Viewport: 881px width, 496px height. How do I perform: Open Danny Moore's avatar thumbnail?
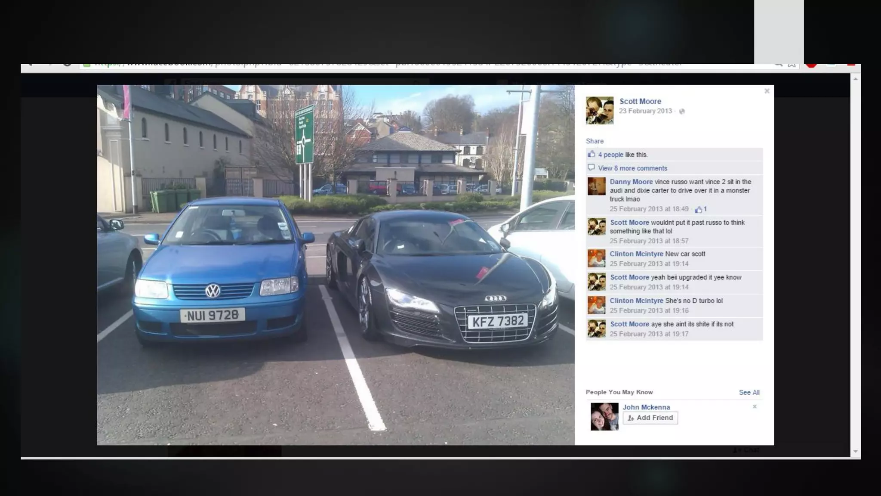pos(596,186)
